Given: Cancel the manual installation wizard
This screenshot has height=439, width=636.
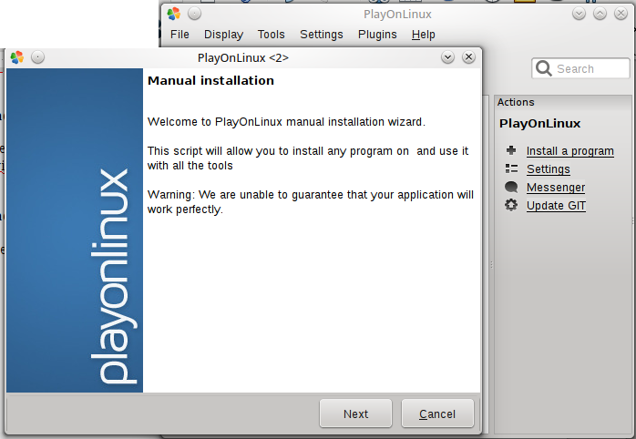Looking at the screenshot, I should click(x=437, y=413).
